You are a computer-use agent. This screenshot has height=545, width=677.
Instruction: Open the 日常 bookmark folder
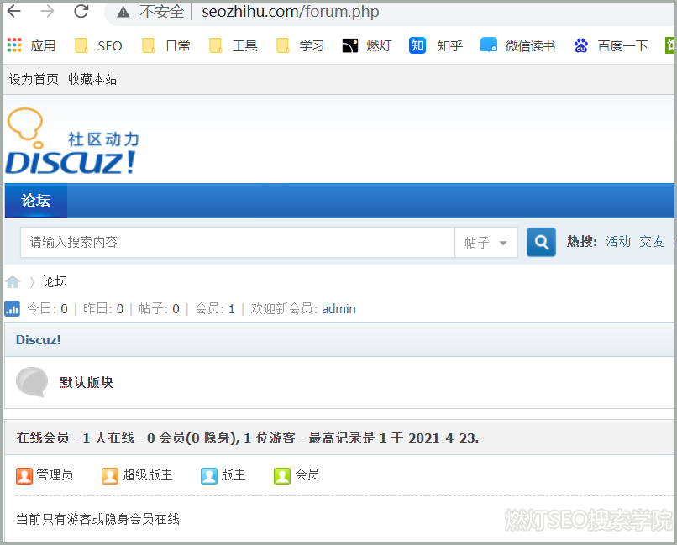[166, 45]
